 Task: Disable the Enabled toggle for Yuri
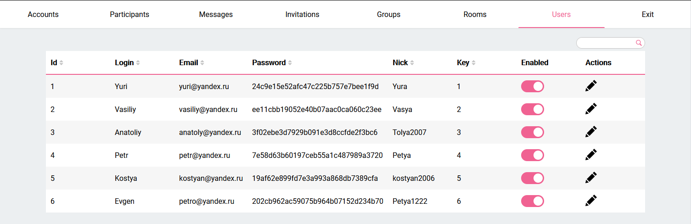[x=532, y=86]
